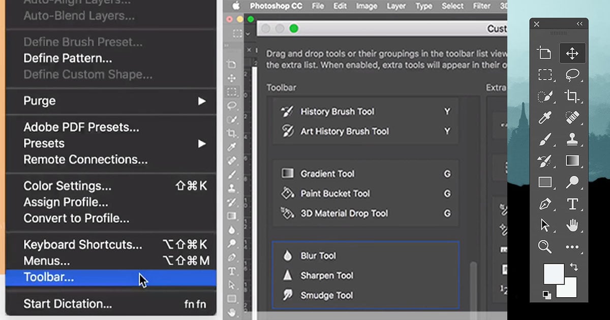610x320 pixels.
Task: Open the Layer menu in the menu bar
Action: (x=396, y=7)
